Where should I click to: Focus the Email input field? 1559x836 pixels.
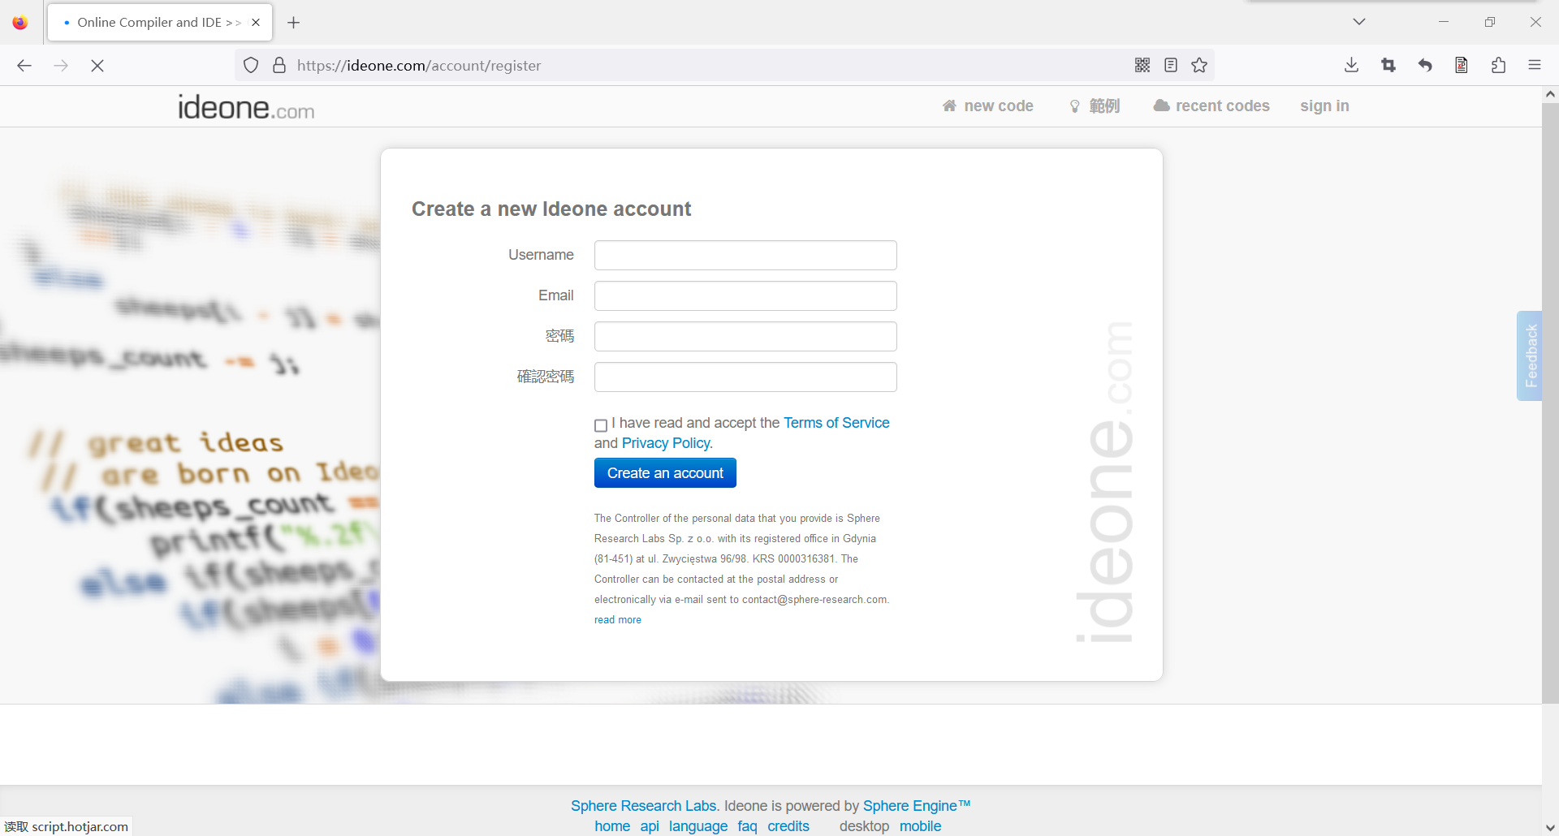pyautogui.click(x=745, y=295)
